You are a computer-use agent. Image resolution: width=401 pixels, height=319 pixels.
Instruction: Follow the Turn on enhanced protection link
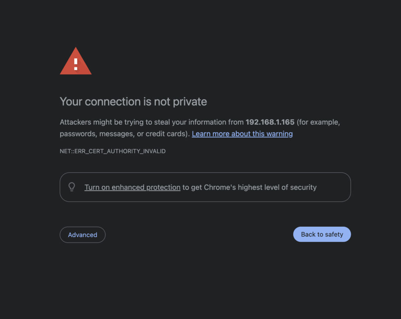pyautogui.click(x=132, y=187)
